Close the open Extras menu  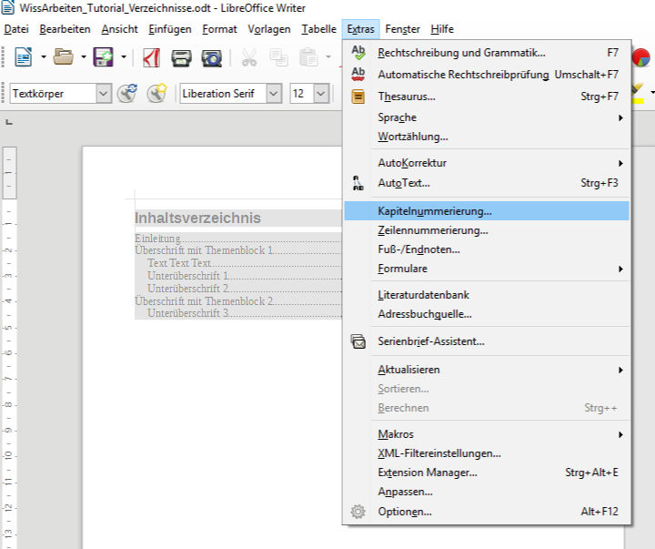[360, 29]
